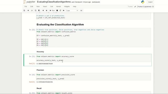Click the save and checkpoint icon
This screenshot has height=94, width=168.
coord(24,10)
